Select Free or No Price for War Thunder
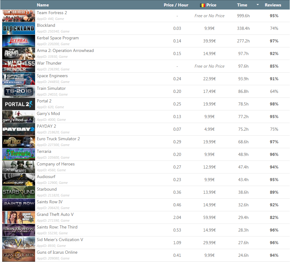Screen dimensions: 290x262 point(209,66)
